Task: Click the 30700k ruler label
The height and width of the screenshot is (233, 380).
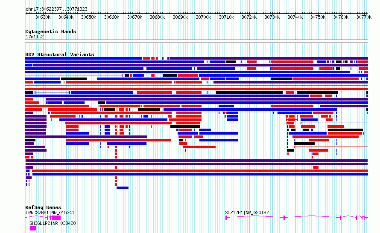Action: [x=203, y=17]
